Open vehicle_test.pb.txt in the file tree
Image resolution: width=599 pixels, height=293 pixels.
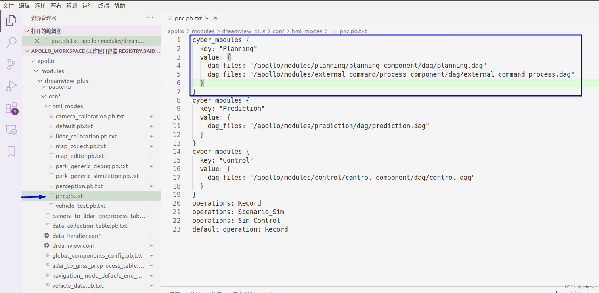tap(81, 206)
